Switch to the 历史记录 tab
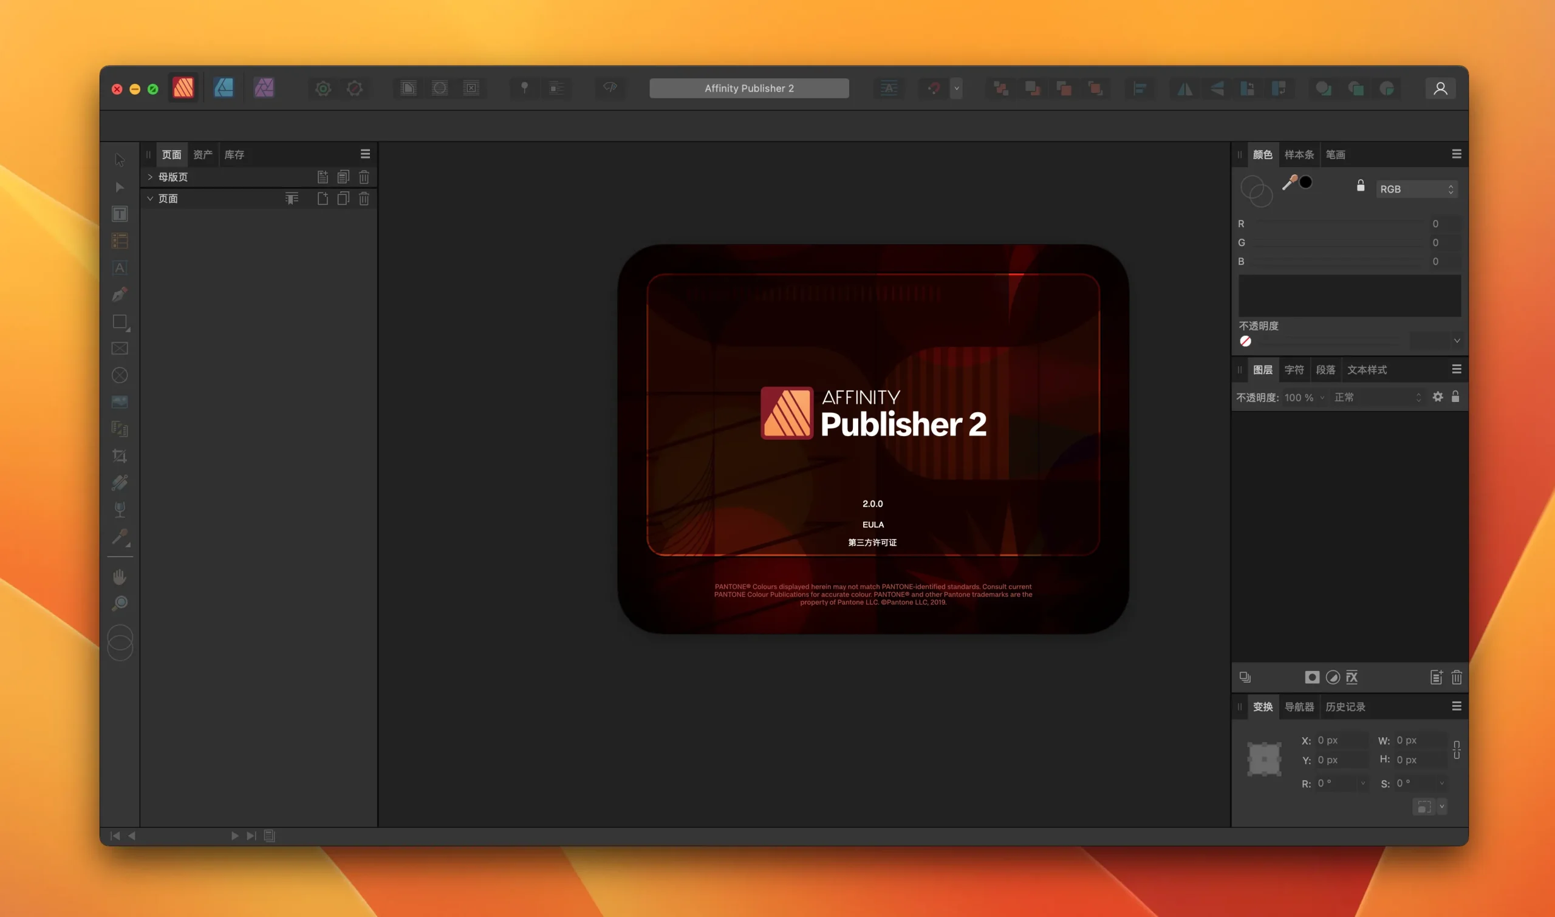 coord(1345,706)
